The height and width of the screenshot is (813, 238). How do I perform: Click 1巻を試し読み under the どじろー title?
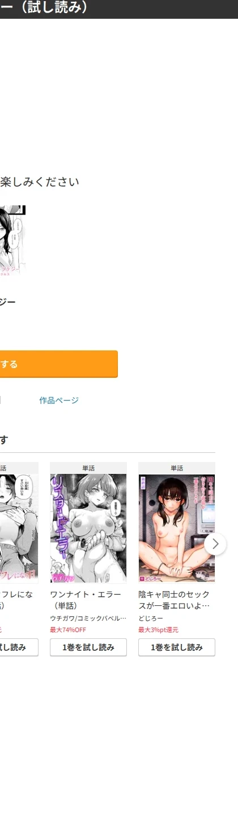click(x=177, y=647)
